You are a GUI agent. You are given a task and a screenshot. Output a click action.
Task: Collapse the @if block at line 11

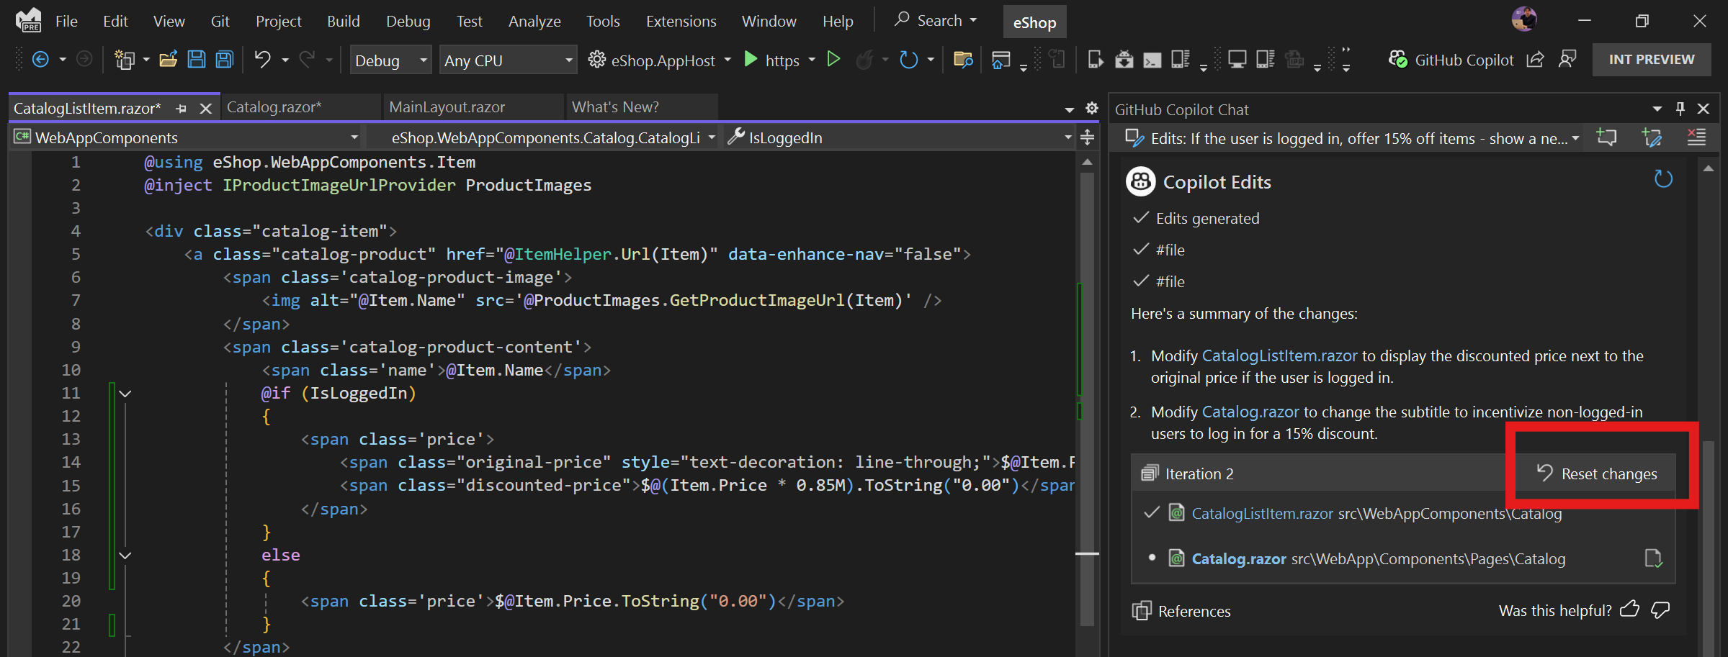[125, 394]
